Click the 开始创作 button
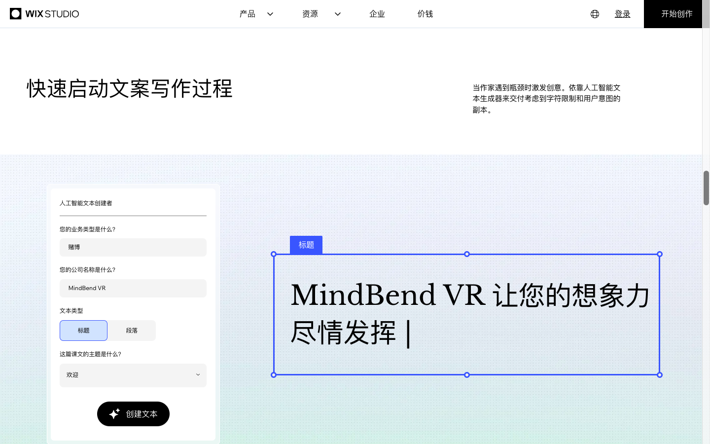The image size is (710, 444). (x=673, y=14)
